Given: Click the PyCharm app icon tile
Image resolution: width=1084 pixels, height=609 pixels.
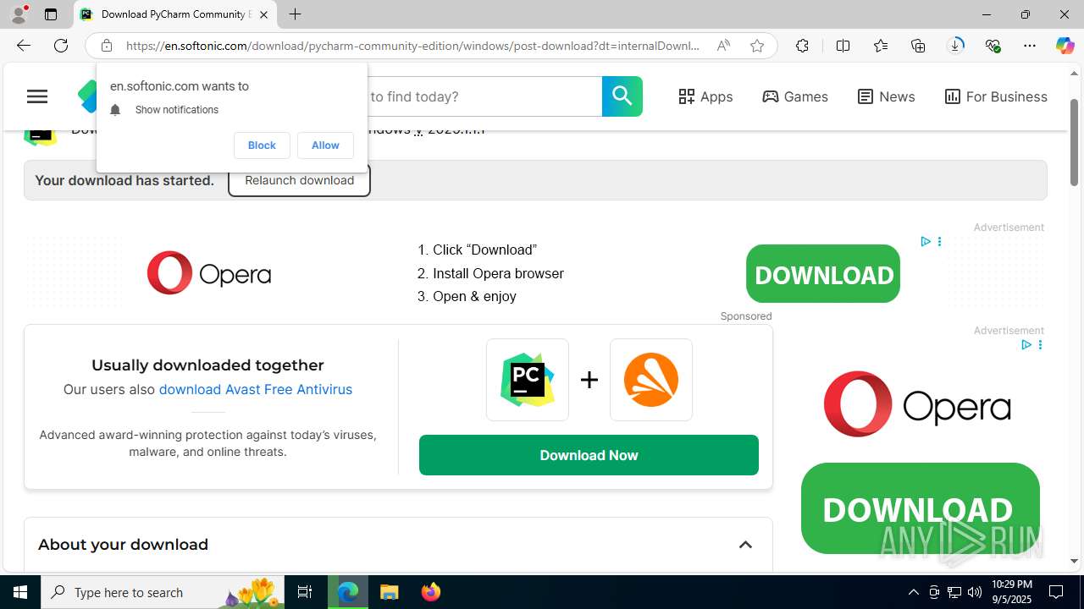Looking at the screenshot, I should (x=528, y=380).
